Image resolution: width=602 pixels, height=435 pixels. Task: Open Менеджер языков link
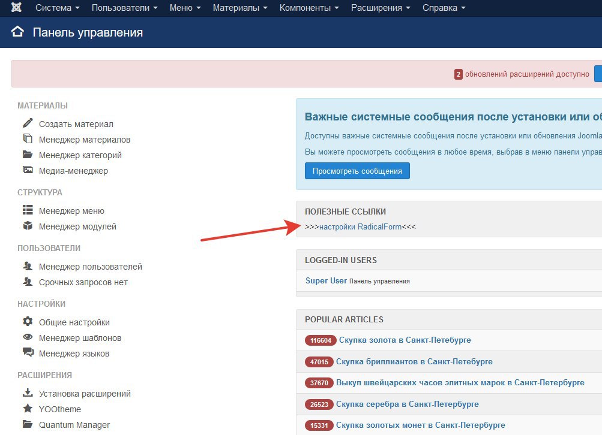pyautogui.click(x=74, y=354)
